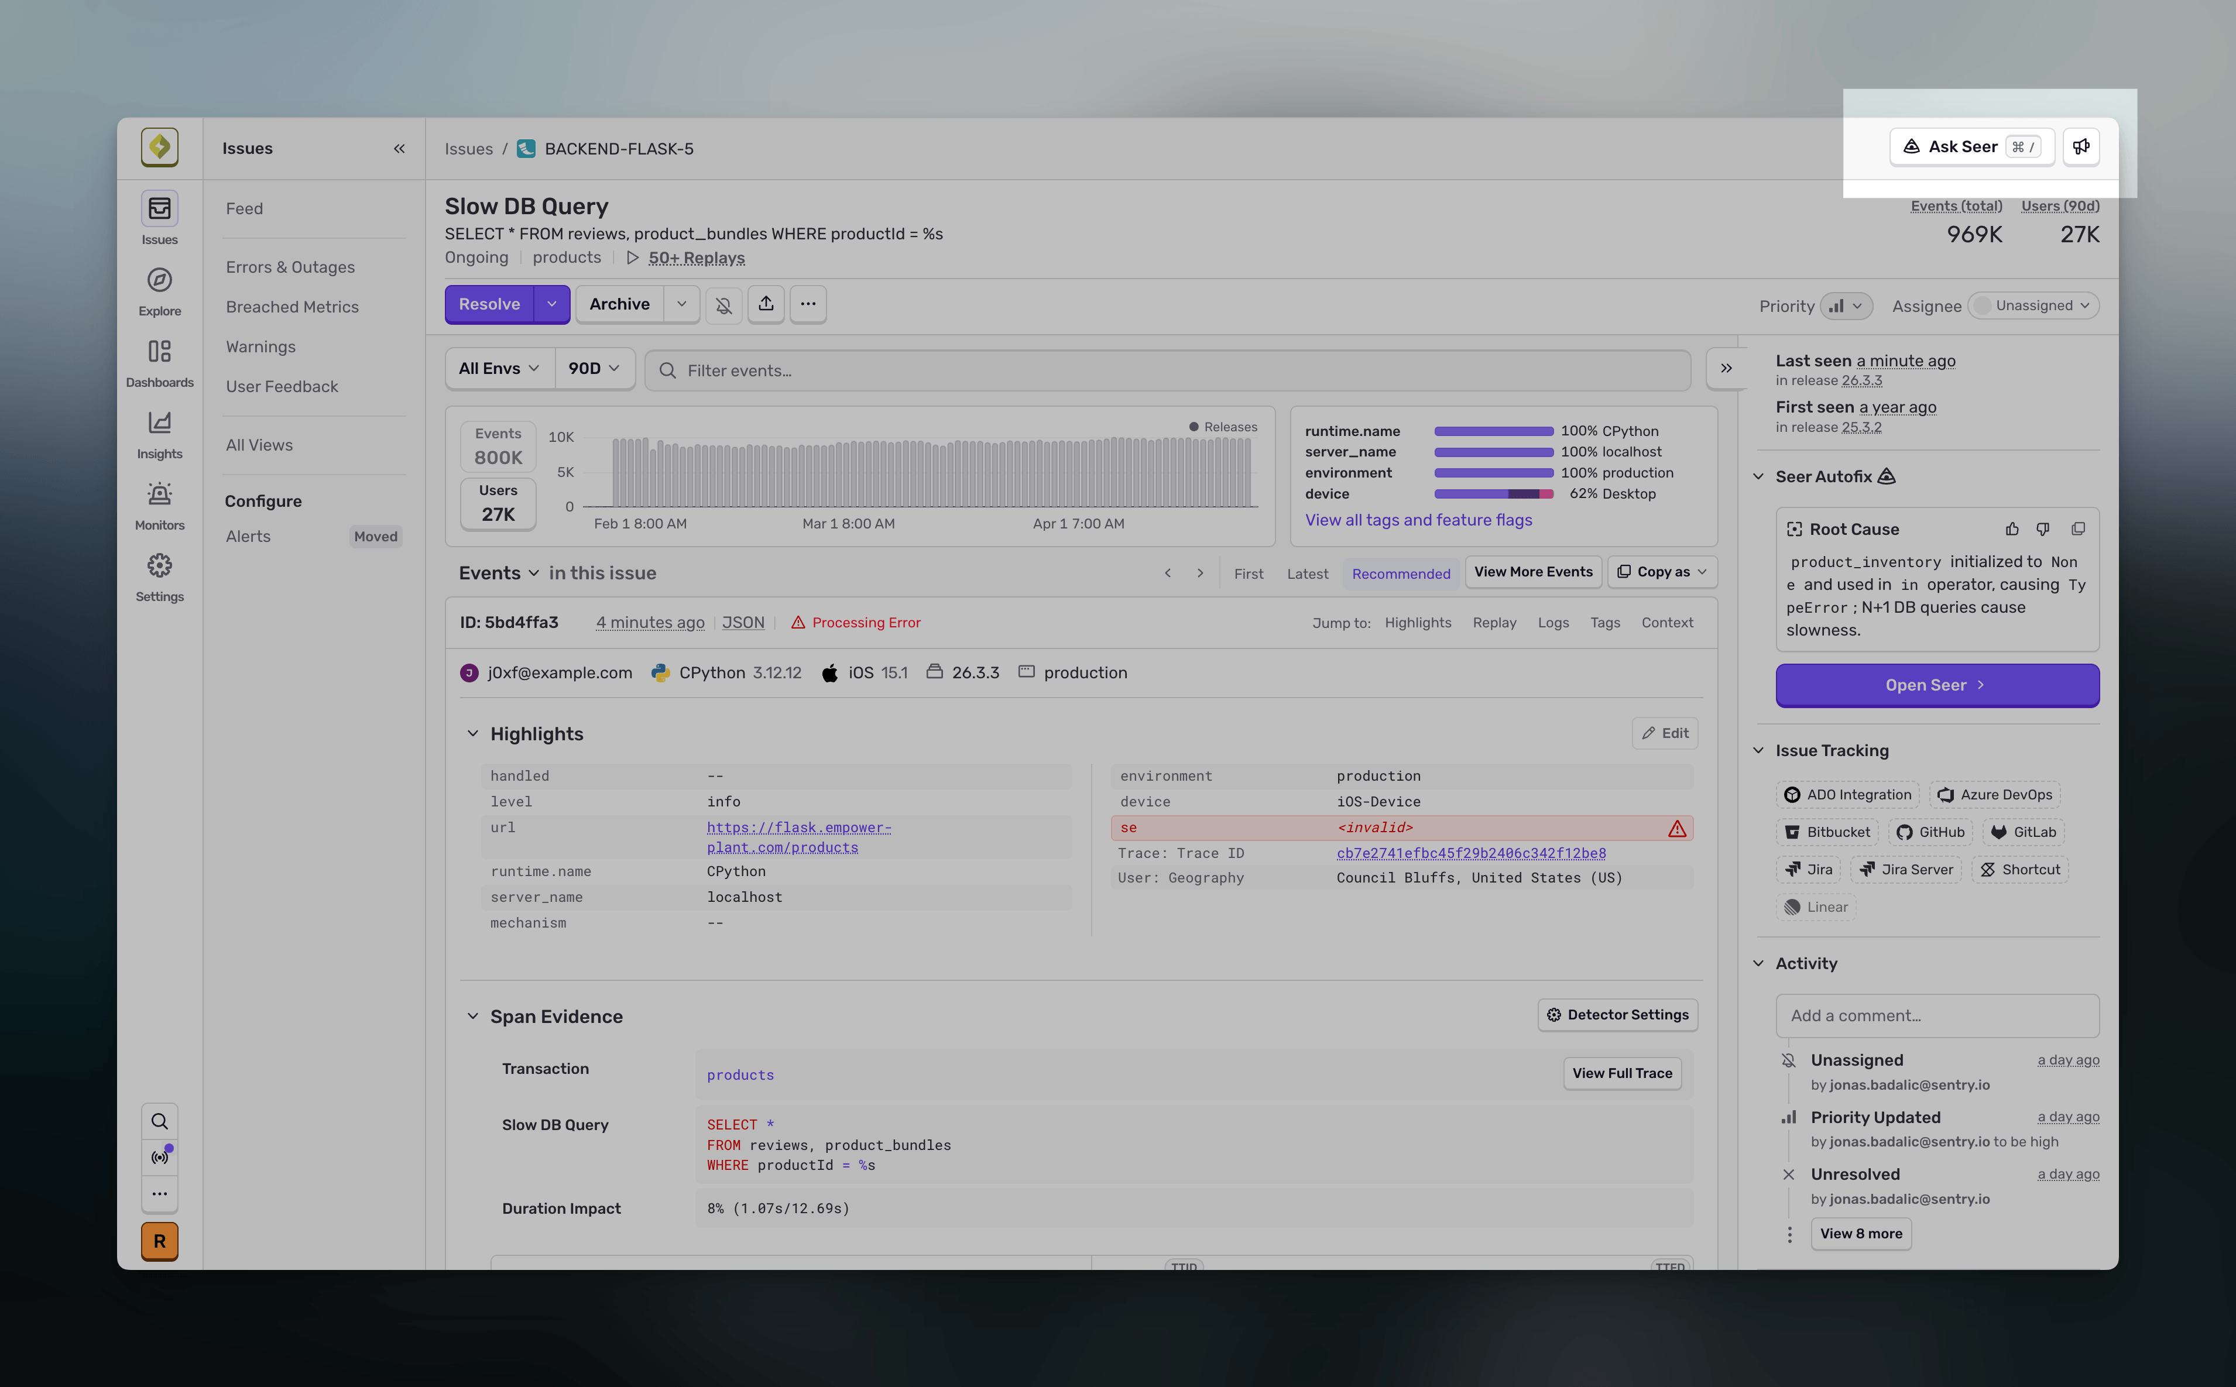This screenshot has height=1387, width=2236.
Task: Open search from the lower sidebar icon
Action: [159, 1120]
